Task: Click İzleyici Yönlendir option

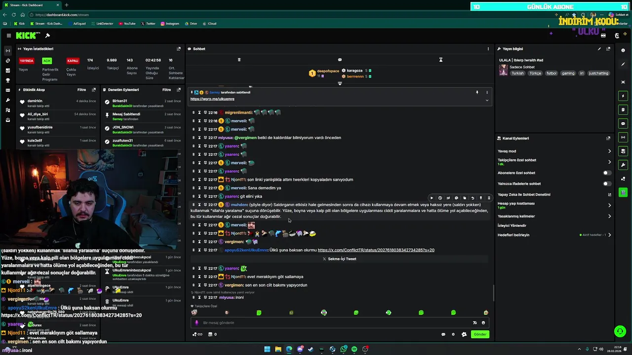Action: tap(512, 226)
